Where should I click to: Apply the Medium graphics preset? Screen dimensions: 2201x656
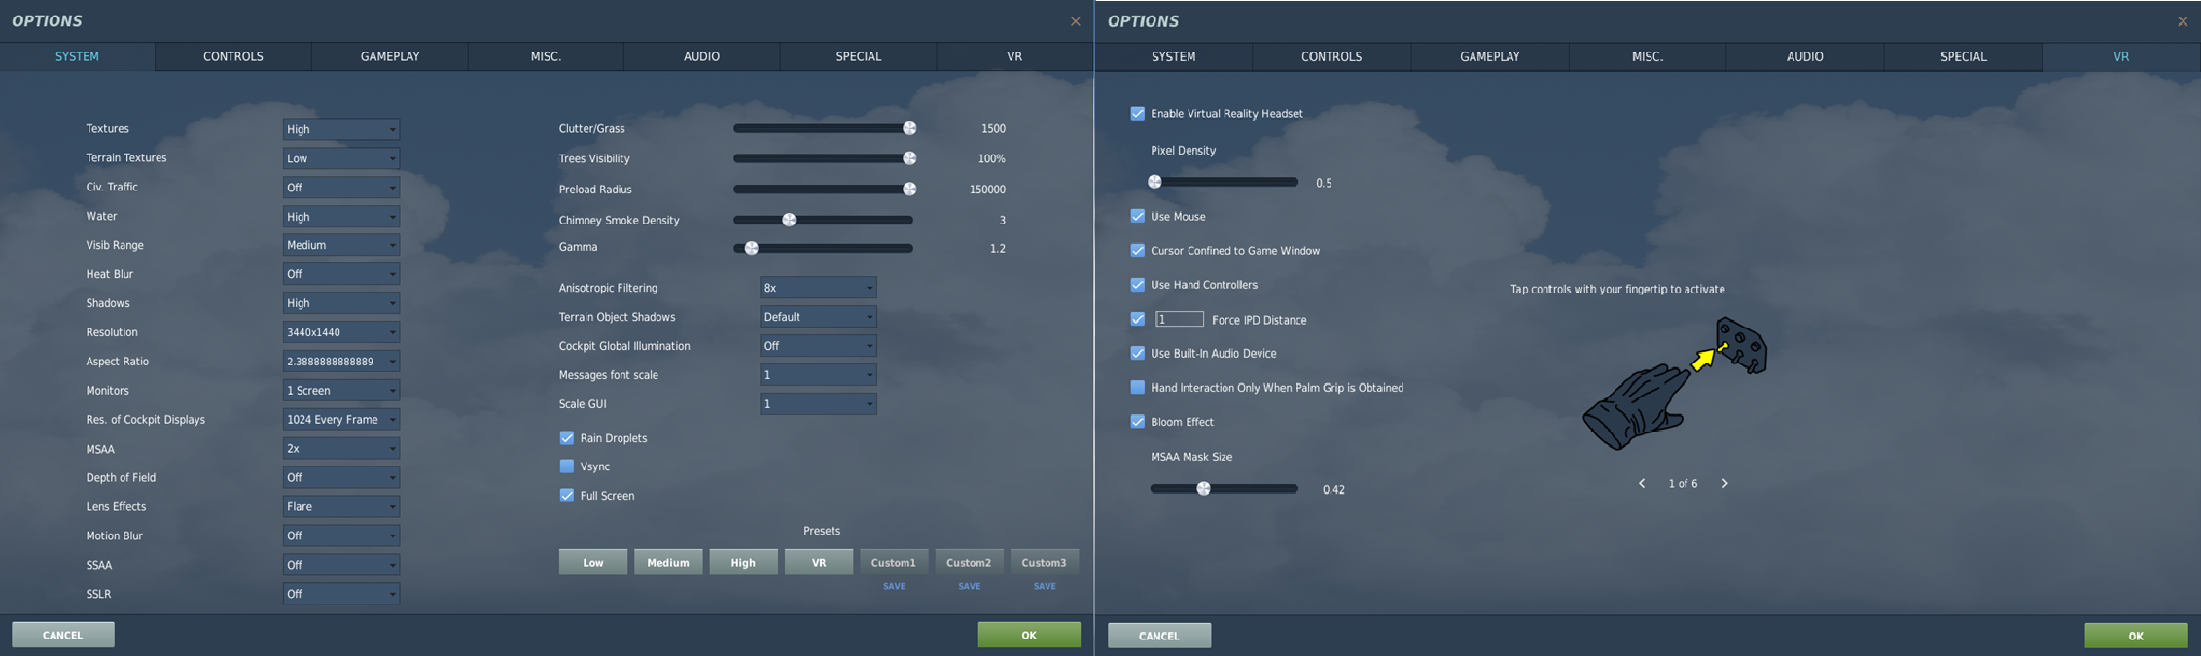click(668, 563)
